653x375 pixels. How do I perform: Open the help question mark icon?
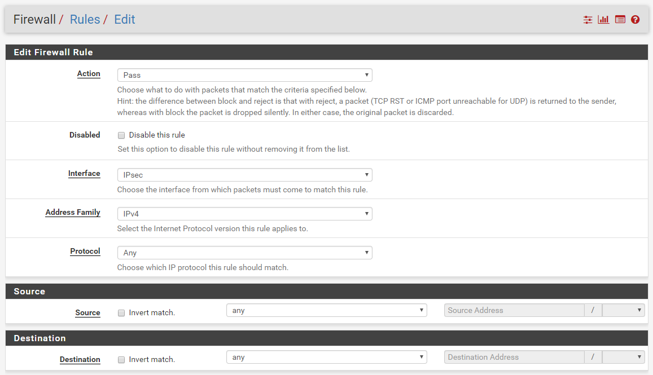[x=635, y=20]
